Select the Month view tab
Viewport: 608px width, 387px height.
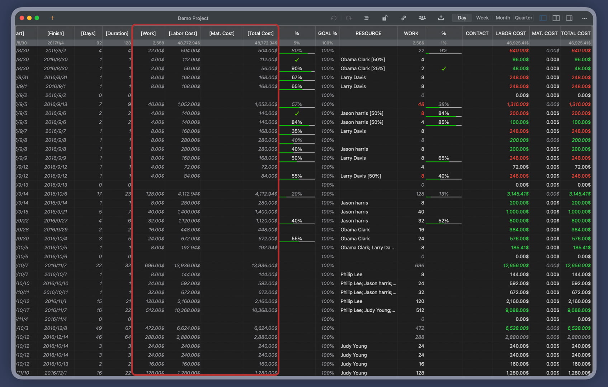[x=503, y=18]
